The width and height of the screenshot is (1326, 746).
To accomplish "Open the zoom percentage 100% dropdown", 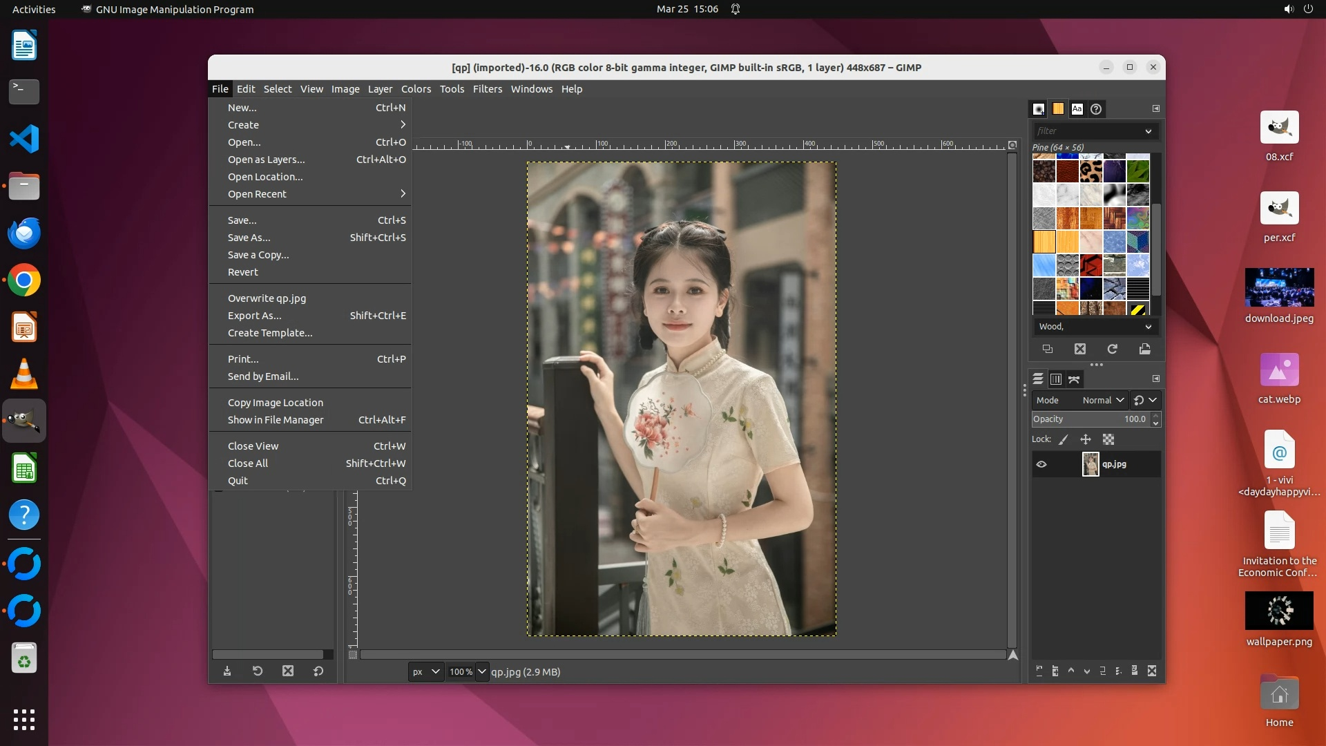I will click(482, 671).
